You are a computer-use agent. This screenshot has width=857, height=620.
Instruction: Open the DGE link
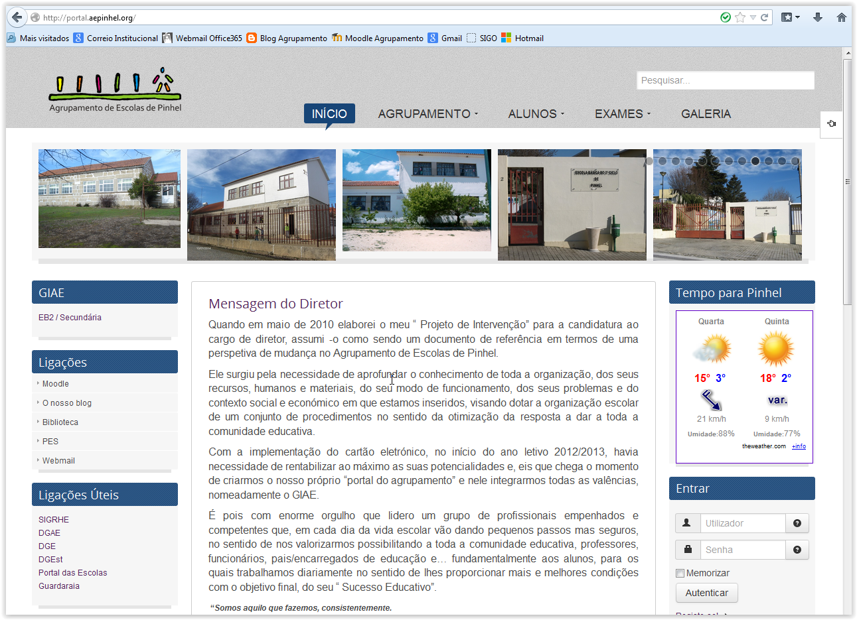(x=47, y=546)
